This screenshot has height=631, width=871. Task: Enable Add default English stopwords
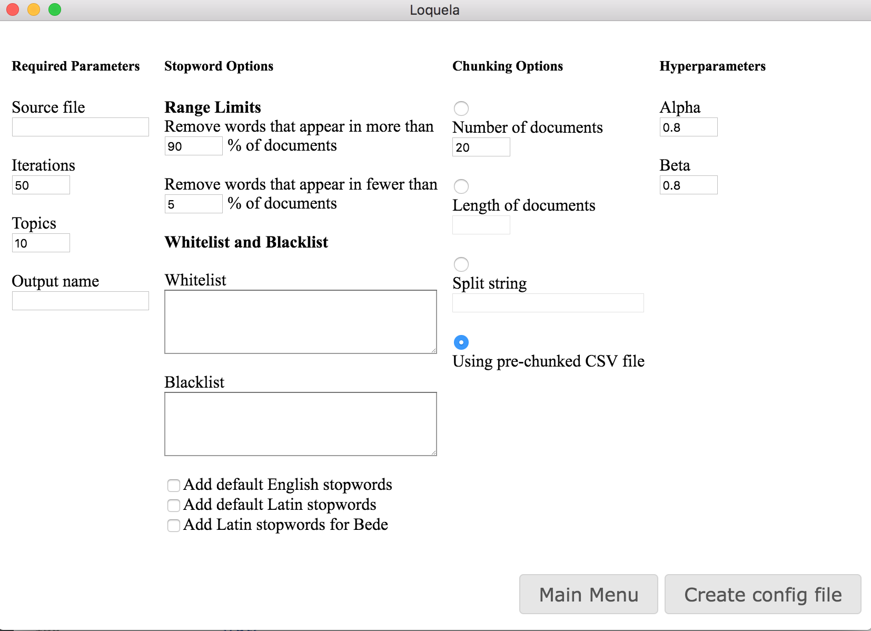pyautogui.click(x=174, y=485)
